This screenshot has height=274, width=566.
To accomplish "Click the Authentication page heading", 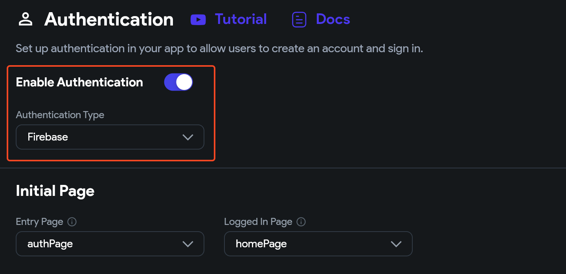I will tap(109, 19).
